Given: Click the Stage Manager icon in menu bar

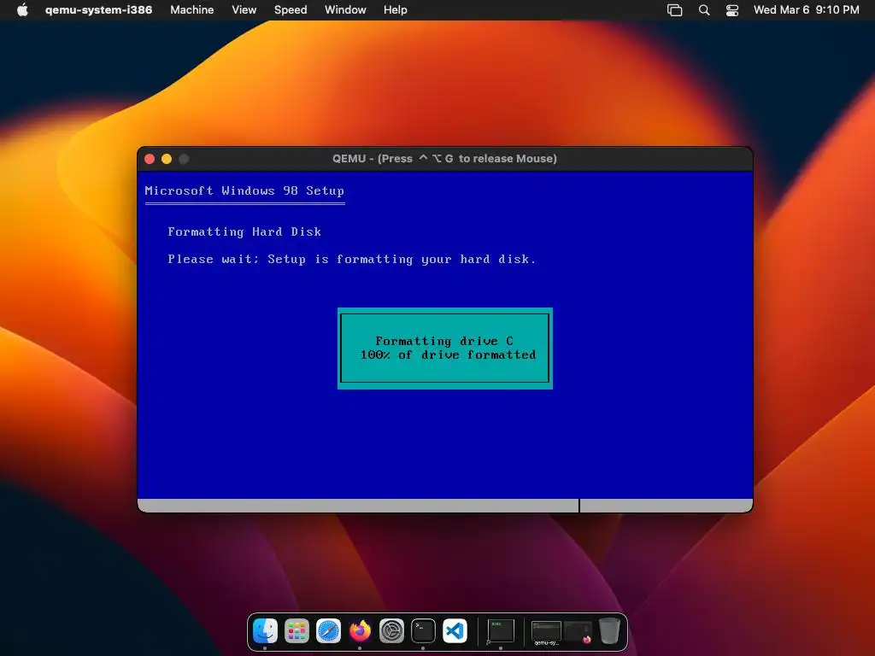Looking at the screenshot, I should 675,10.
